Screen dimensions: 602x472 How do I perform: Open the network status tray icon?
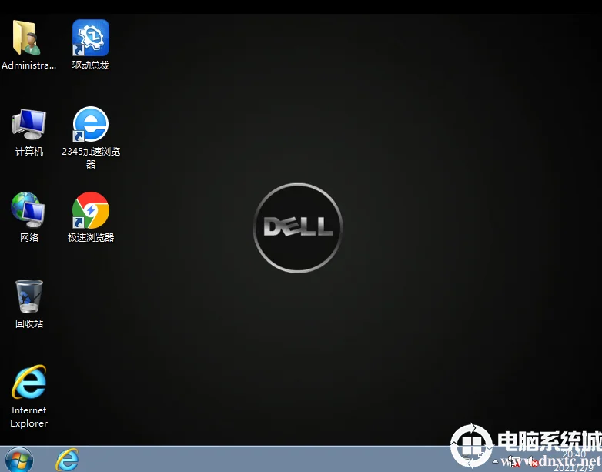pos(513,461)
